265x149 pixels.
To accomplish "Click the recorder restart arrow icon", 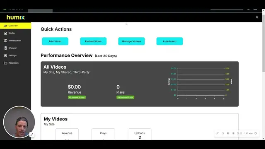I will [x=255, y=133].
